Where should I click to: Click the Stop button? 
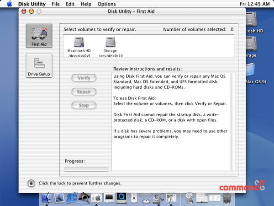click(x=84, y=105)
